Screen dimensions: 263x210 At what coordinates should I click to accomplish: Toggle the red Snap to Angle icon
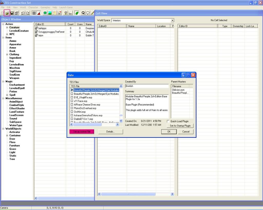point(39,13)
